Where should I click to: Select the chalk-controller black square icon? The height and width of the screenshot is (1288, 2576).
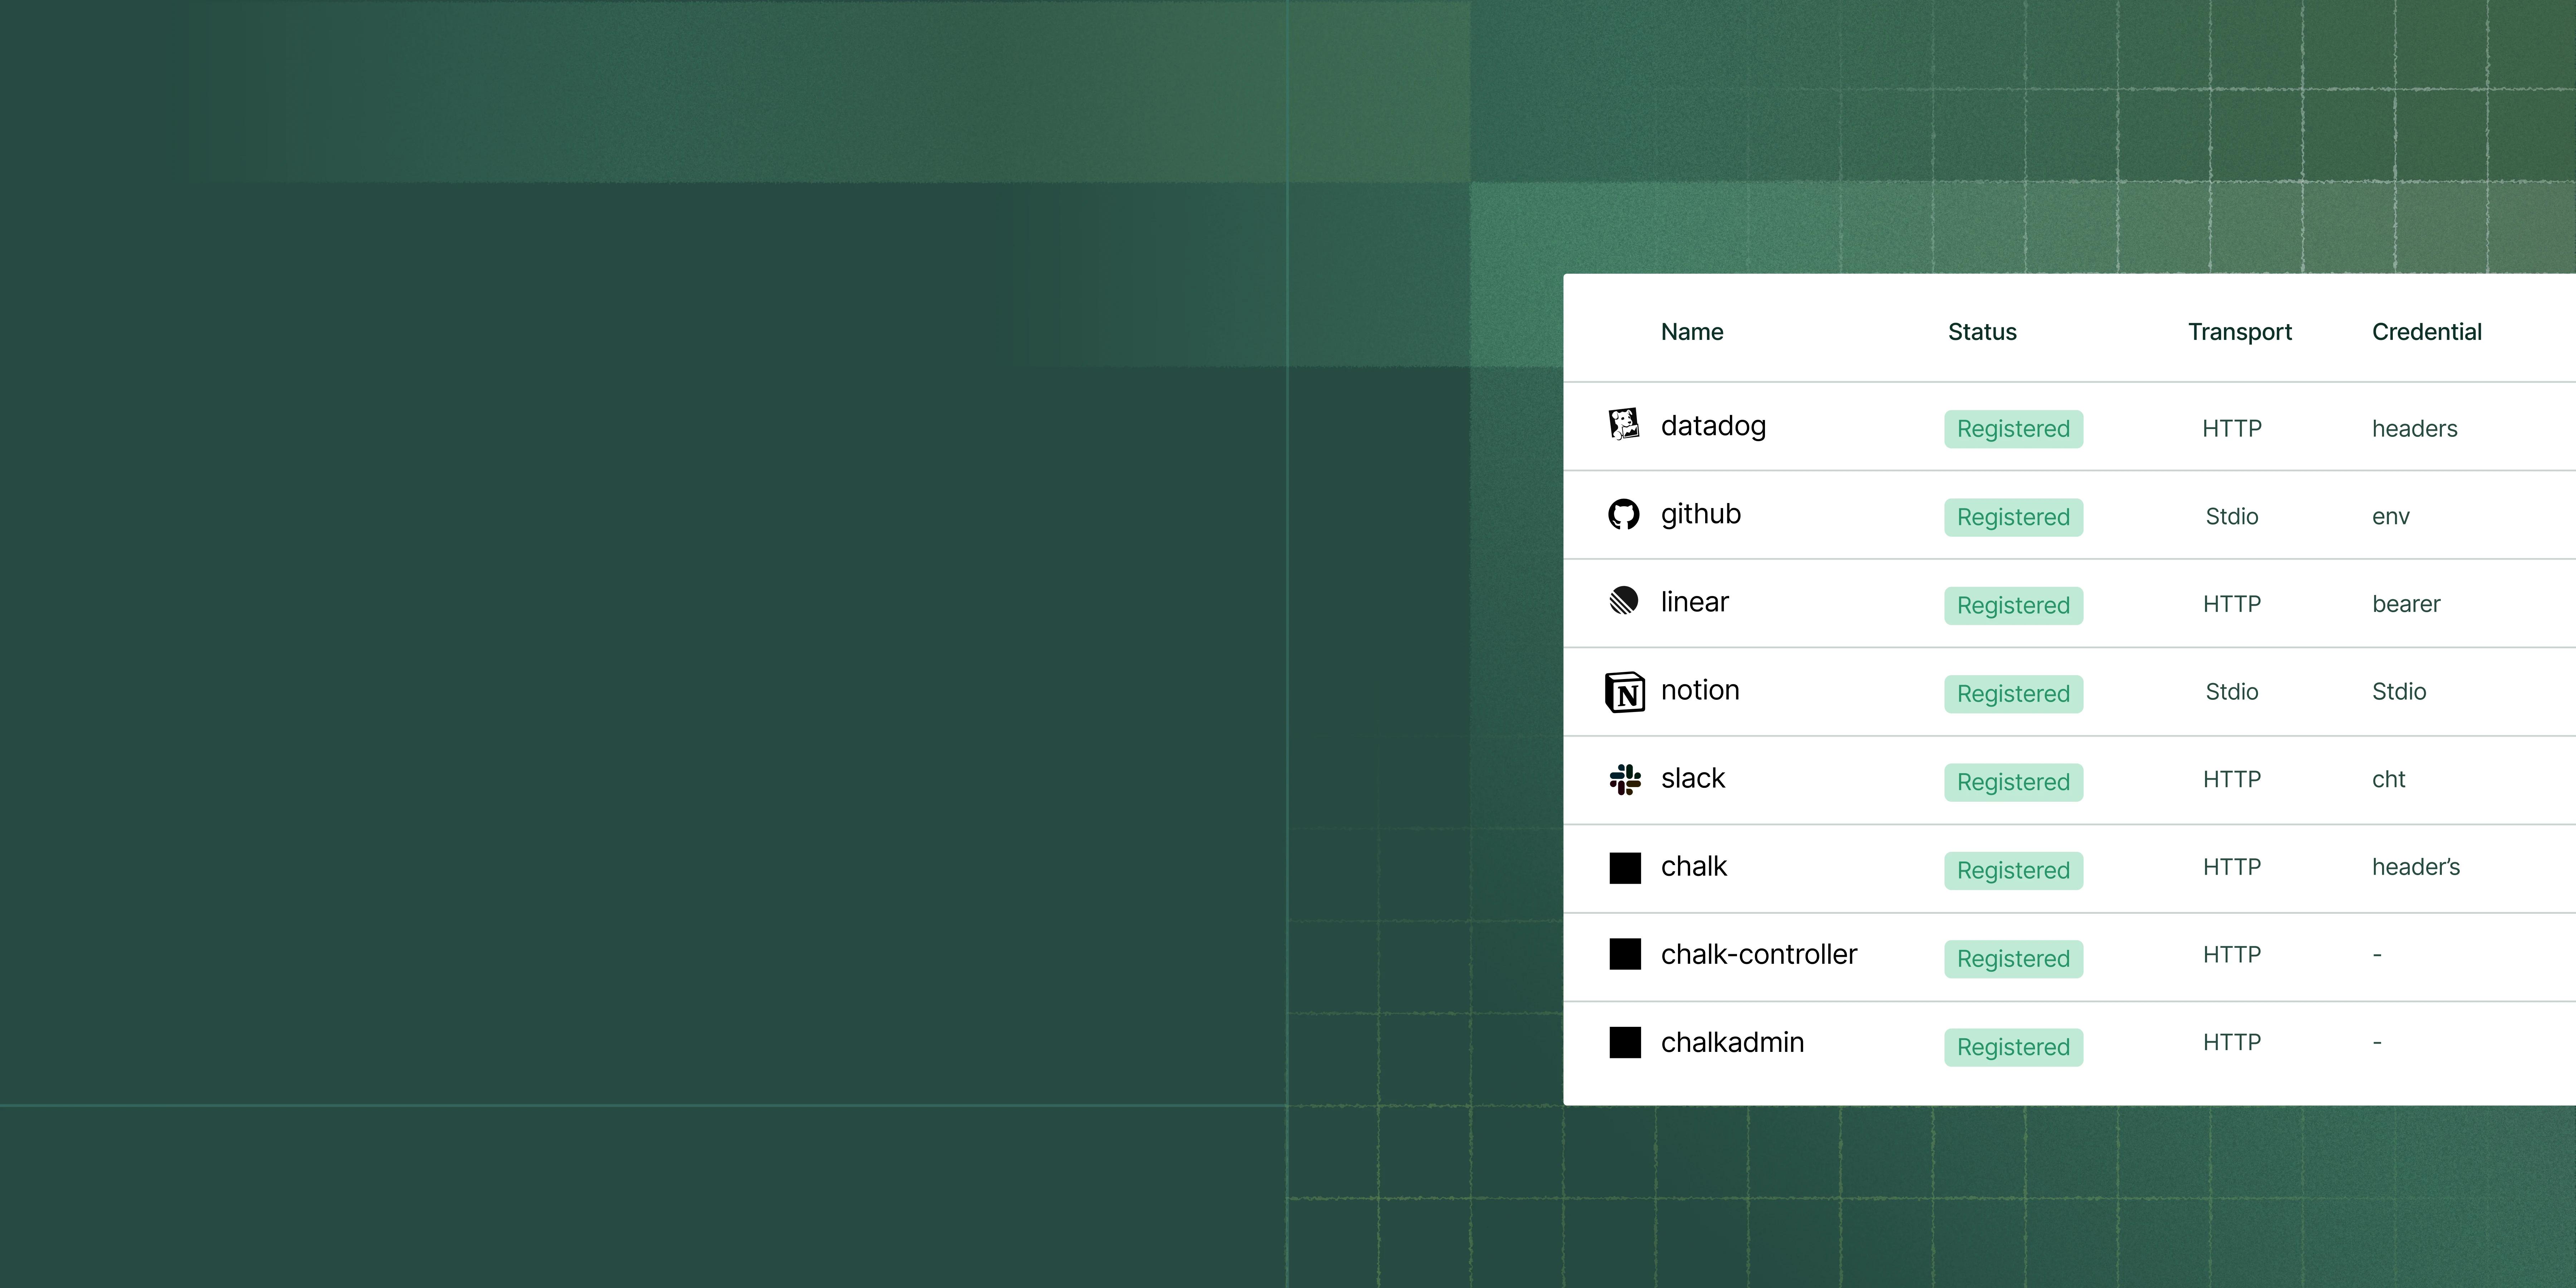click(1625, 954)
